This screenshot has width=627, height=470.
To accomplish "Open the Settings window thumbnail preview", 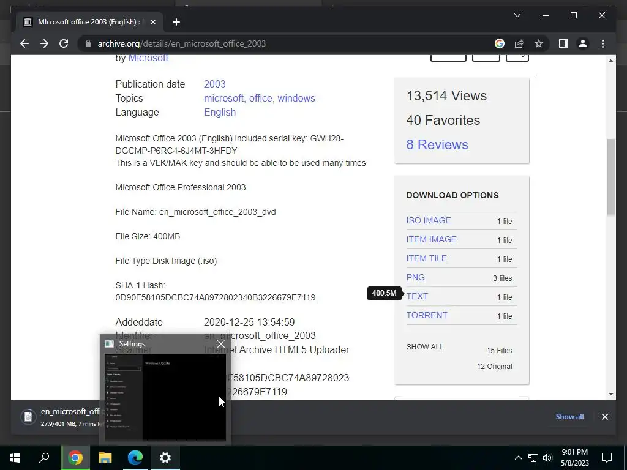I will (165, 397).
